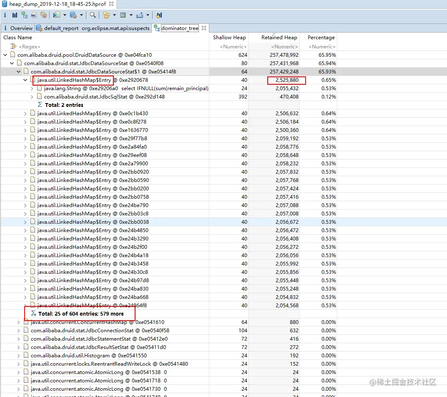Viewport: 447px width, 397px height.
Task: Expand JdbcConnectionStat @ 0xe0540f58 node
Action: point(18,331)
